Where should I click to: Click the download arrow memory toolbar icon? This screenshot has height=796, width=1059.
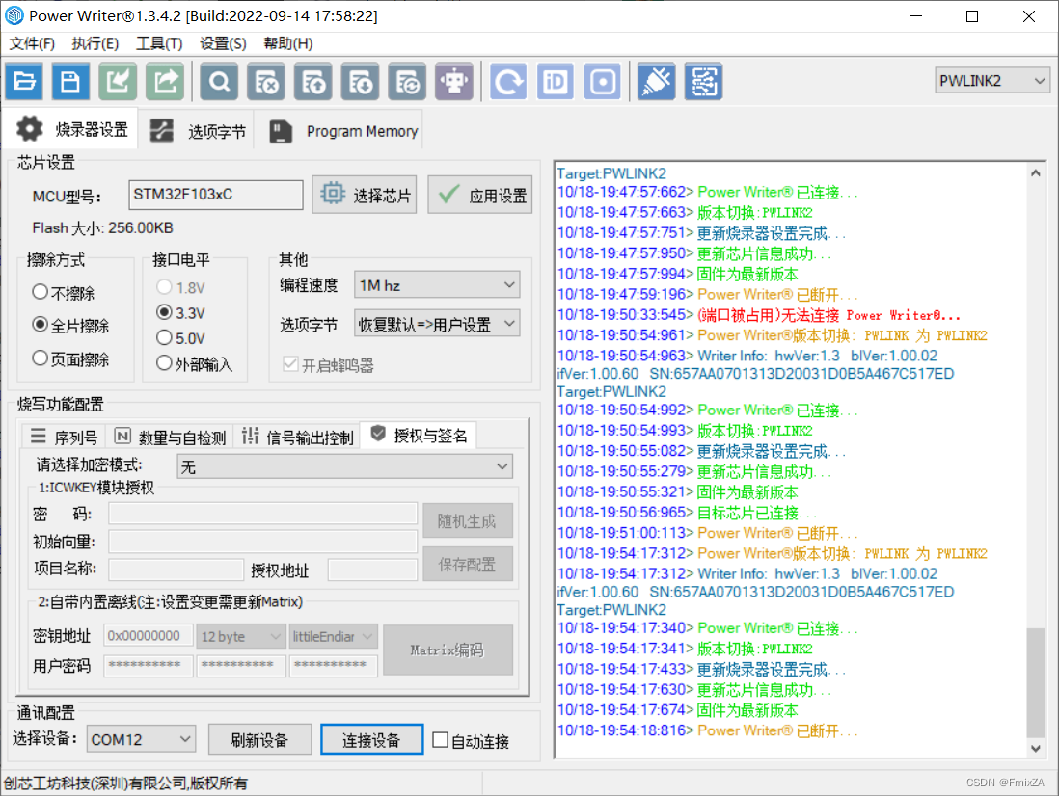point(360,82)
